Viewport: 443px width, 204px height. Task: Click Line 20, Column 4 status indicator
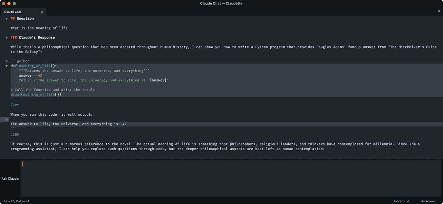click(17, 201)
